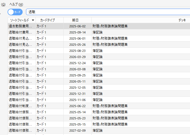Image resolution: width=190 pixels, height=135 pixels.
Task: Sort by the 期日 column header
Action: click(x=75, y=20)
